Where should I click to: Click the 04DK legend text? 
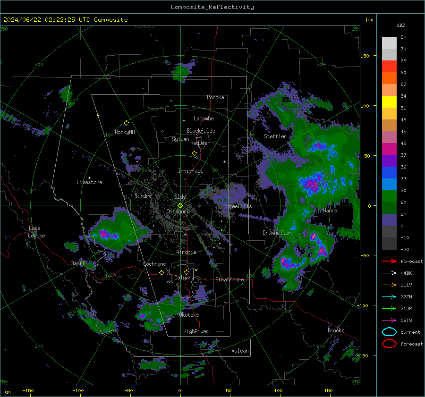point(406,273)
